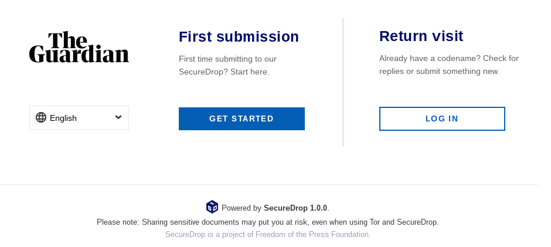Select the English label in the language selector
Image resolution: width=551 pixels, height=247 pixels.
coord(63,118)
